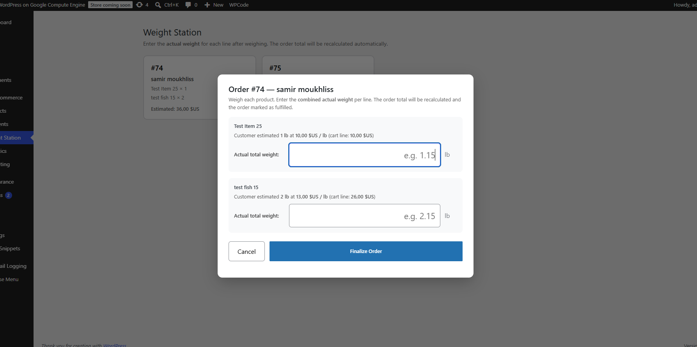Click the Test Item 25 product name in dialog
697x347 pixels.
coord(248,126)
